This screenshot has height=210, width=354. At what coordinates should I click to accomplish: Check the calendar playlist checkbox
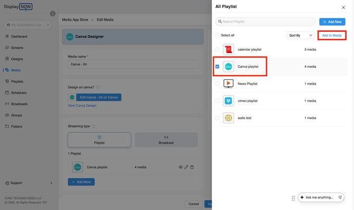(217, 50)
